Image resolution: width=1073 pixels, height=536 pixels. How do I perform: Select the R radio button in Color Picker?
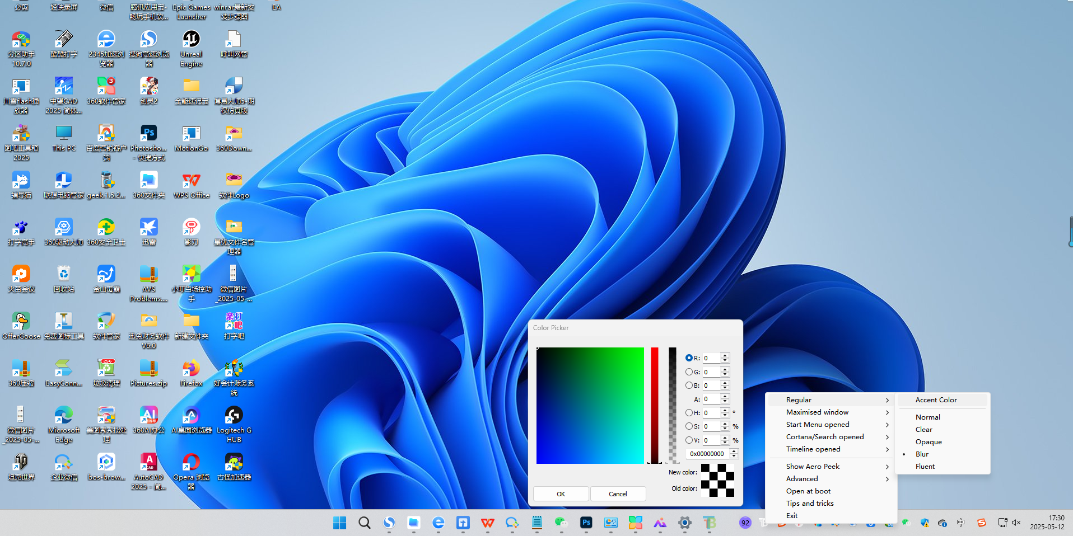[x=688, y=358]
